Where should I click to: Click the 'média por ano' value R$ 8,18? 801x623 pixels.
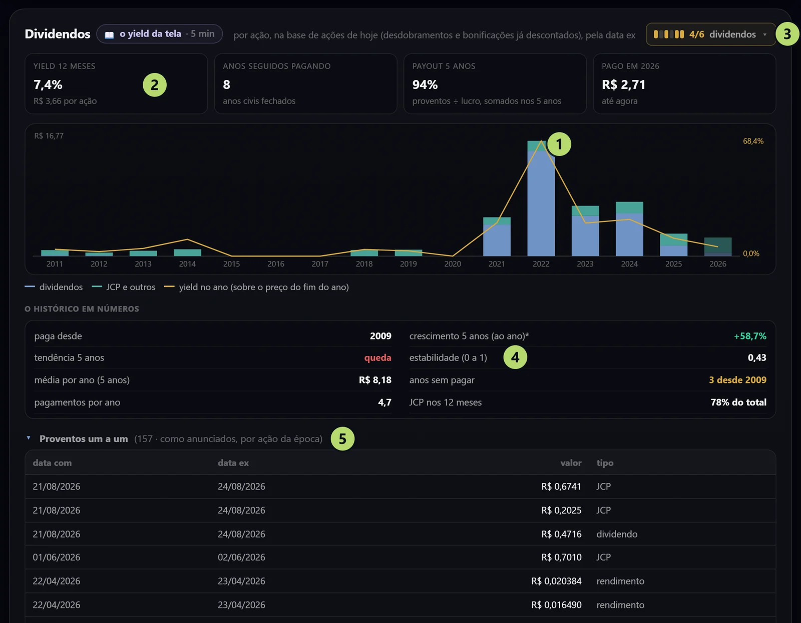coord(375,380)
